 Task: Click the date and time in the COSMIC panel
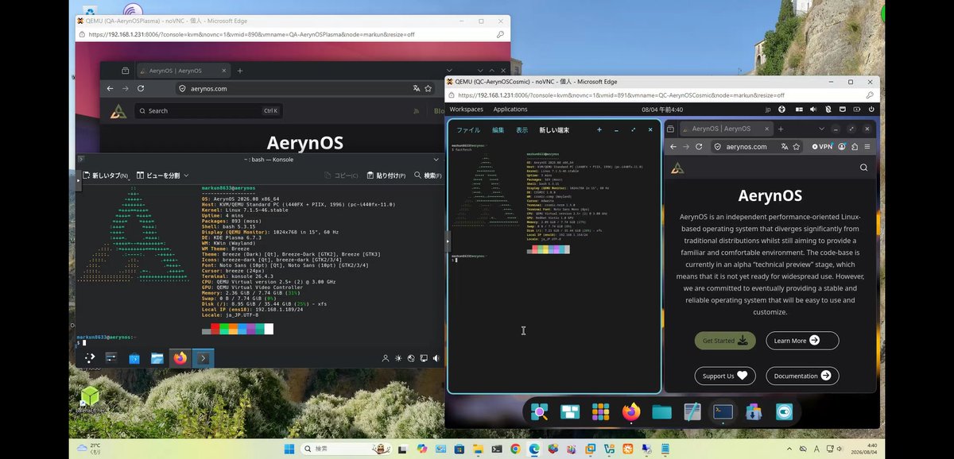(662, 110)
